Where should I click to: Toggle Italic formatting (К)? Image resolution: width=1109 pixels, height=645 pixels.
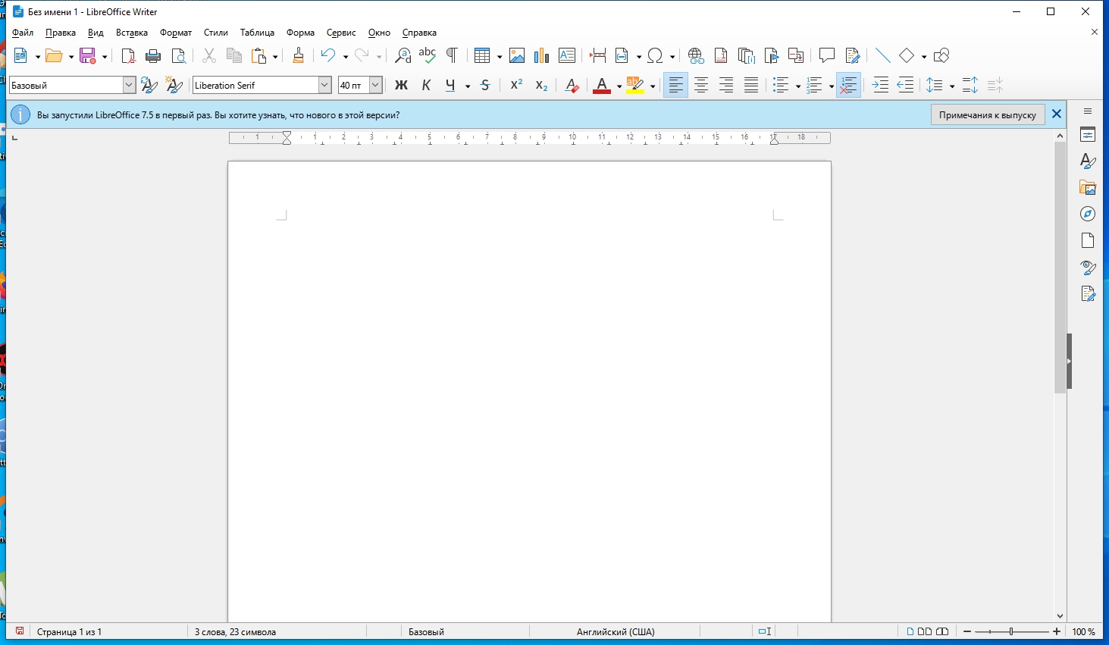coord(426,86)
